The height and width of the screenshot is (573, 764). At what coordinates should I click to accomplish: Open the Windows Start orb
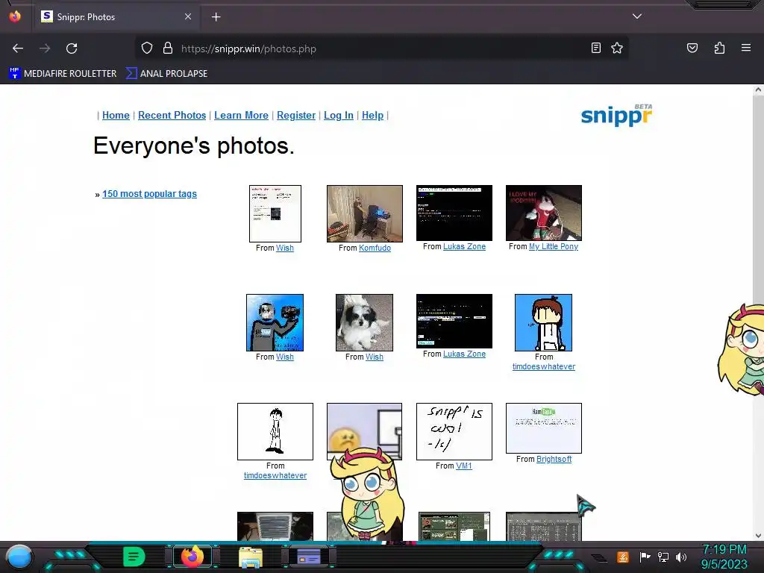19,557
